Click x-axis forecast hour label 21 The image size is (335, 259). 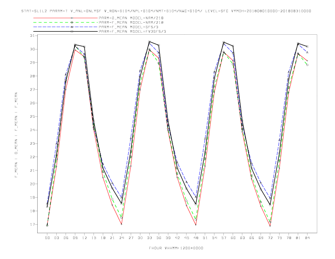point(112,238)
